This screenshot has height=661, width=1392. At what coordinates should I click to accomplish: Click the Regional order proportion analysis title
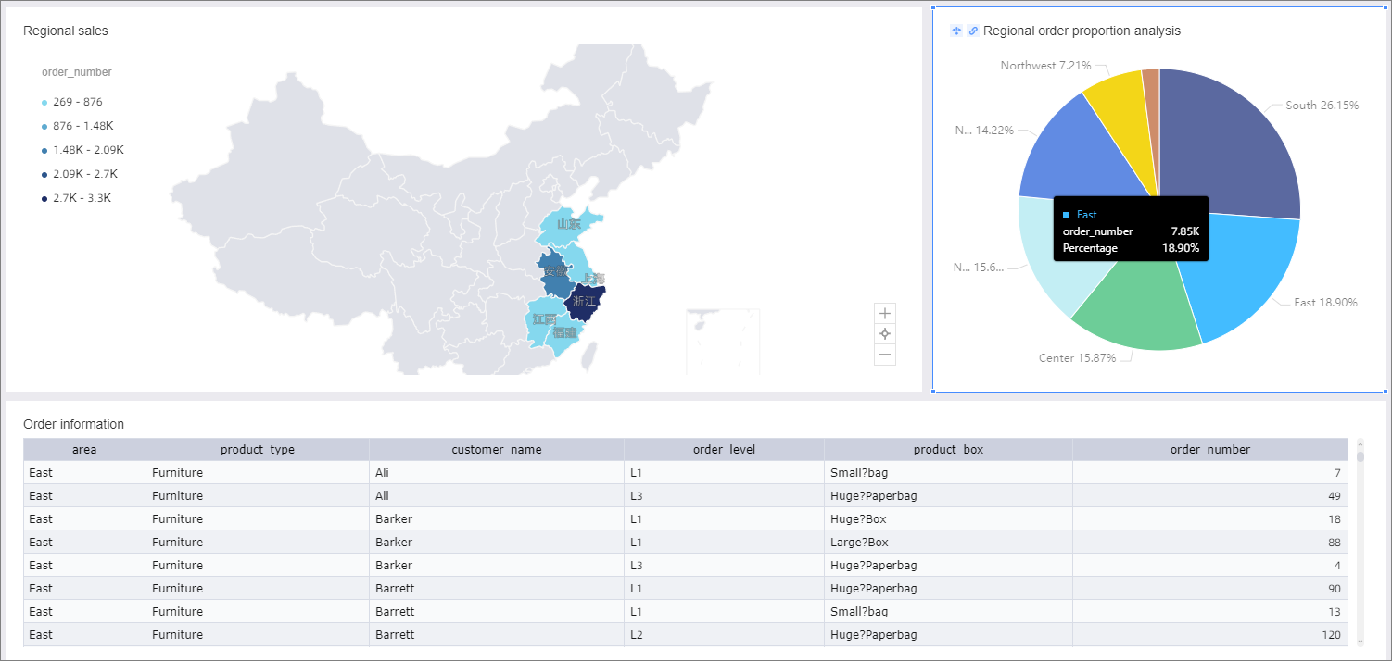pyautogui.click(x=1082, y=31)
